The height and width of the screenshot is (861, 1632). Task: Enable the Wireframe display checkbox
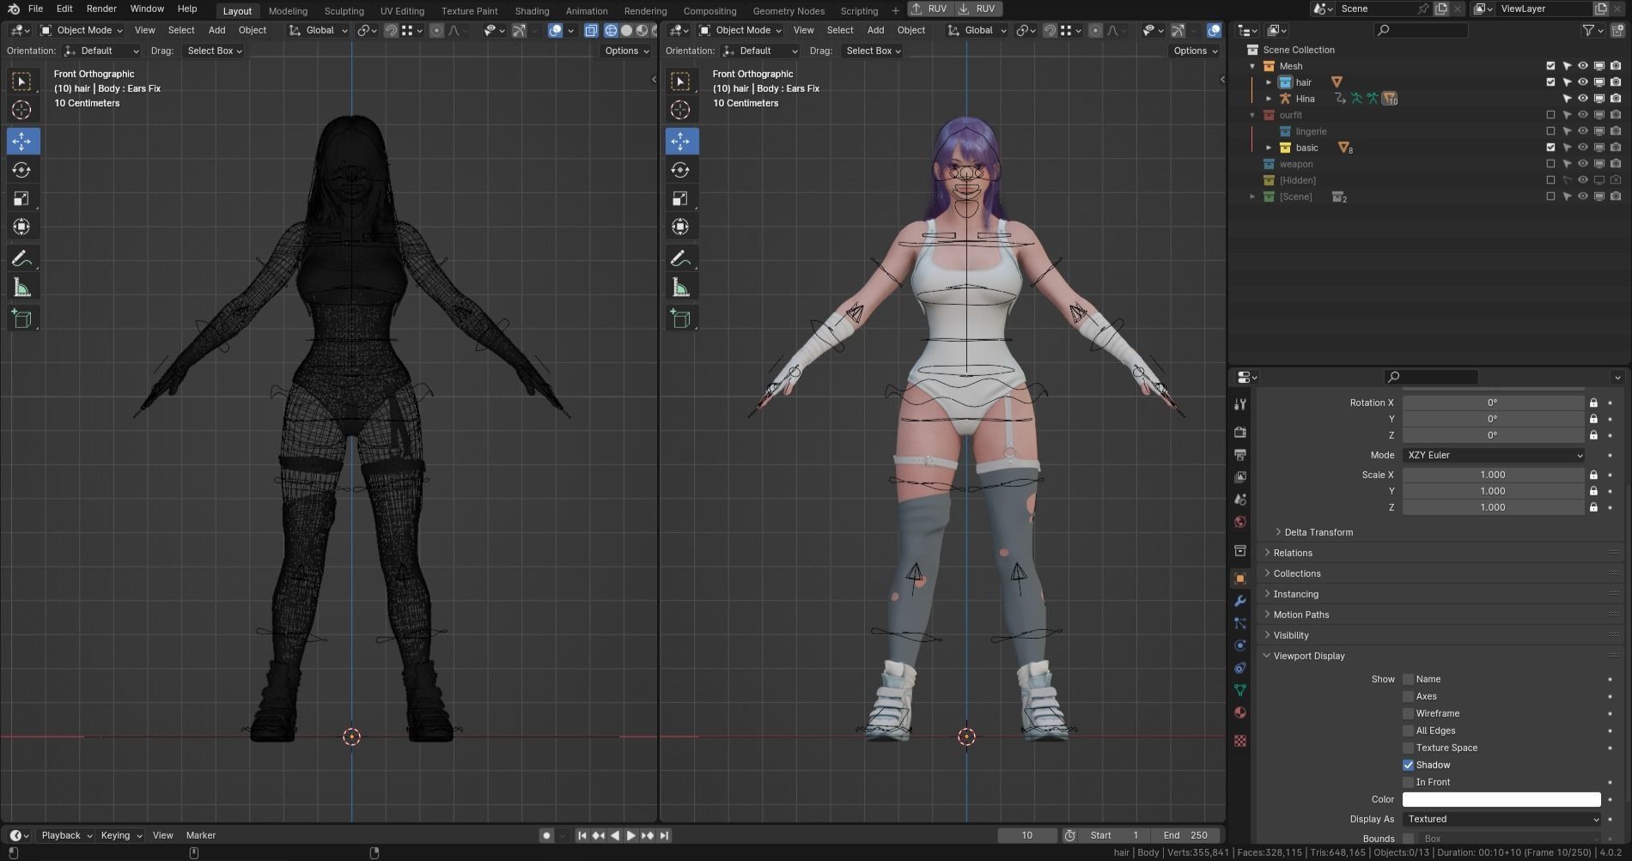click(1408, 713)
